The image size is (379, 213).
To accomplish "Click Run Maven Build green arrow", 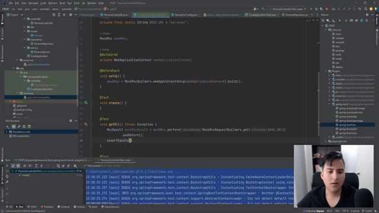I will 346,21.
